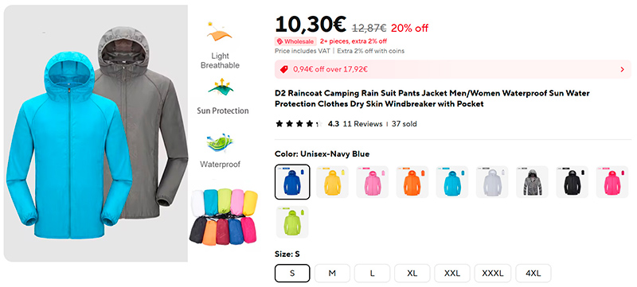Screen dimensions: 637x287
Task: Select the yellow jacket color option
Action: (x=332, y=182)
